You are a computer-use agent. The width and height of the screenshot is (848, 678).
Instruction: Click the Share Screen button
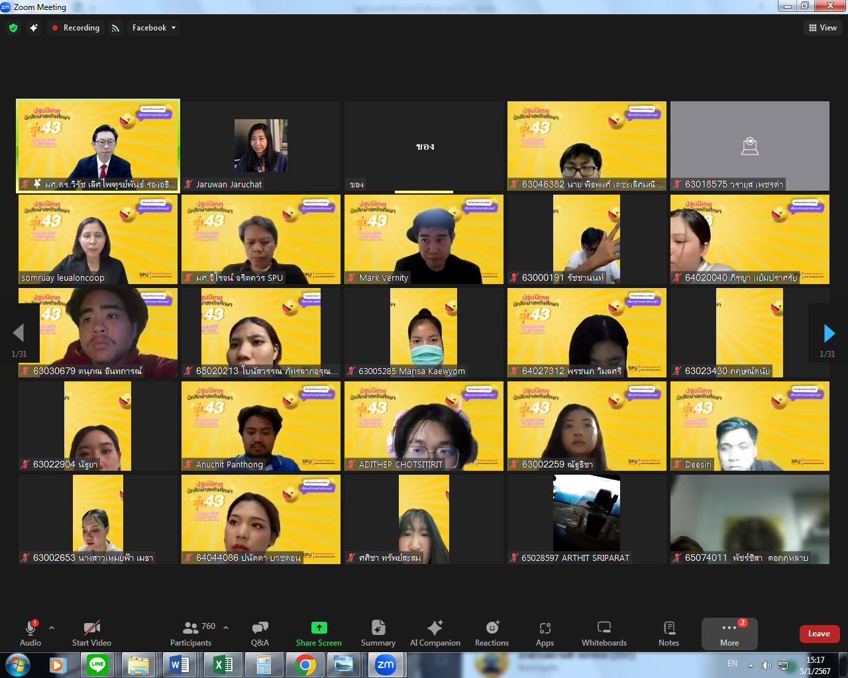(x=319, y=633)
